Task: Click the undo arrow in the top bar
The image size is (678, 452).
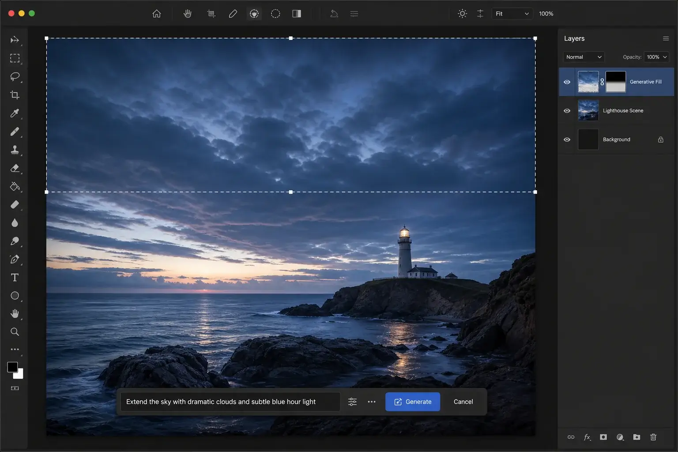Action: click(x=334, y=14)
